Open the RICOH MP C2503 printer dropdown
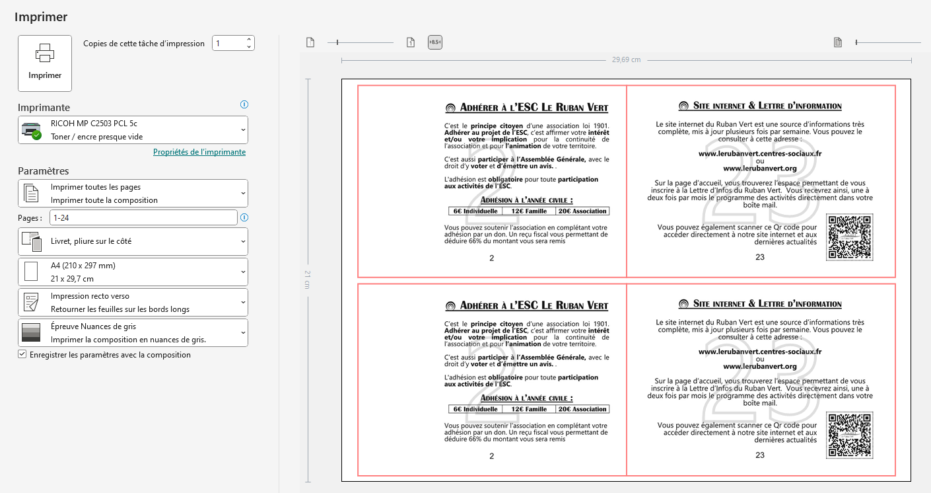 133,130
